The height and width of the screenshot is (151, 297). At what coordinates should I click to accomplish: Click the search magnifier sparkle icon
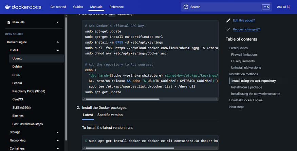186,7
